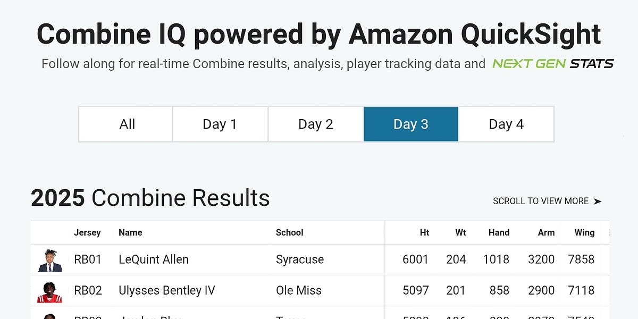
Task: Click Syracuse in the School column
Action: coord(300,259)
